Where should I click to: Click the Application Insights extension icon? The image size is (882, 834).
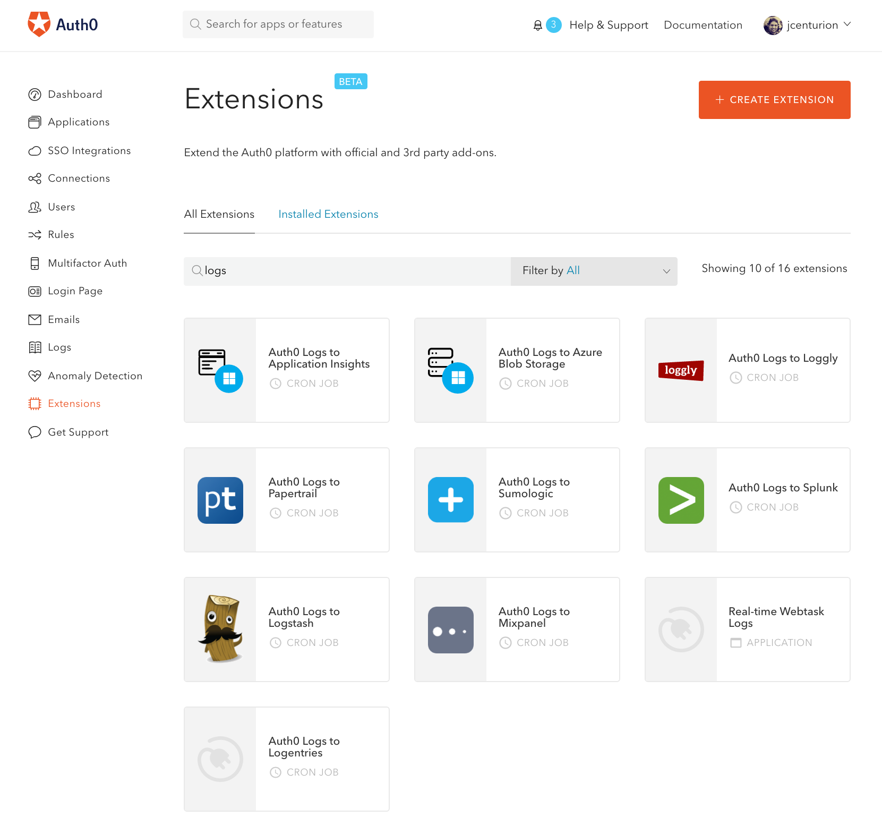220,370
